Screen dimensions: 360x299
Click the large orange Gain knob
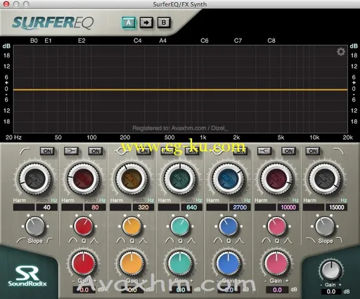click(x=131, y=264)
